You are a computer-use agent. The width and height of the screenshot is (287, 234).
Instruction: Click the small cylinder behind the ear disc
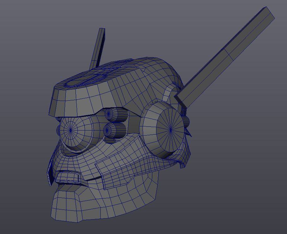186,121
